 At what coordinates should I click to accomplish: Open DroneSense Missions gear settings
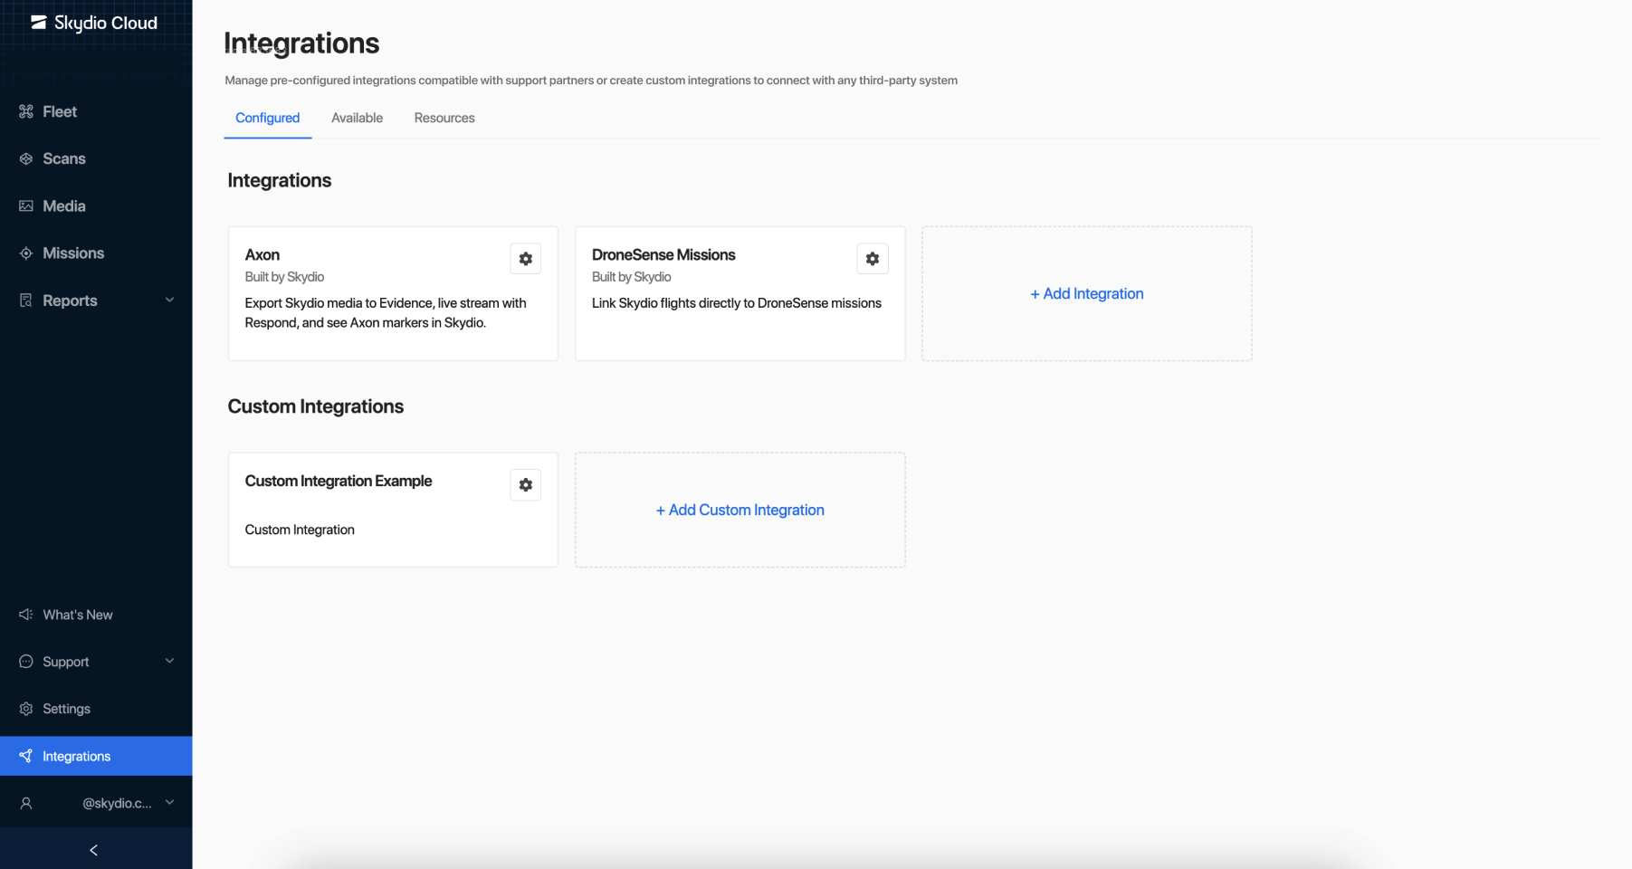[872, 259]
